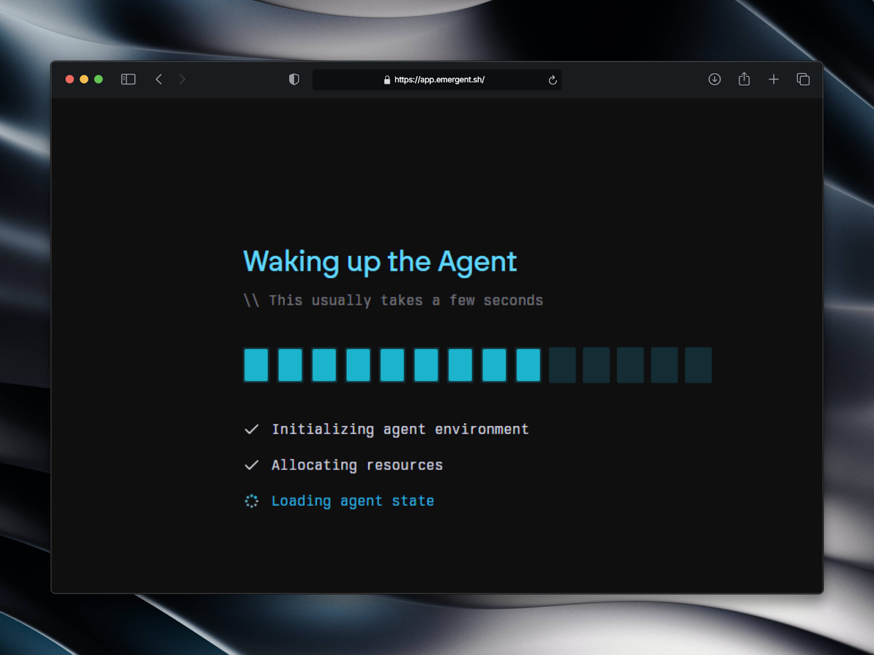This screenshot has width=874, height=655.
Task: Open the share menu
Action: 744,80
